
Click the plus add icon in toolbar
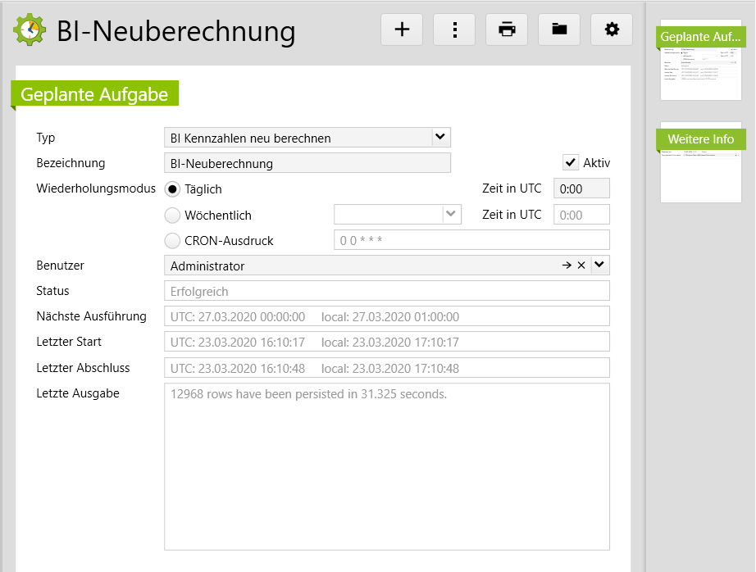(x=402, y=30)
